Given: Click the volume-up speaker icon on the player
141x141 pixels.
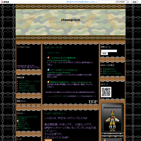Looking at the screenshot, I should tap(120, 134).
